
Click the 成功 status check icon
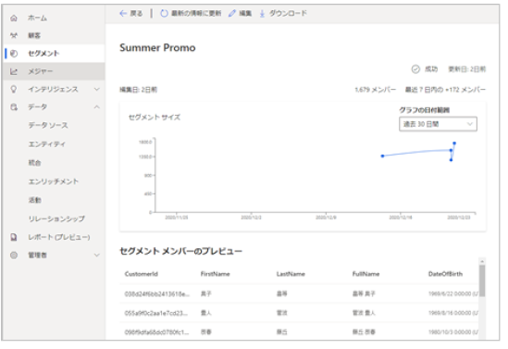415,69
